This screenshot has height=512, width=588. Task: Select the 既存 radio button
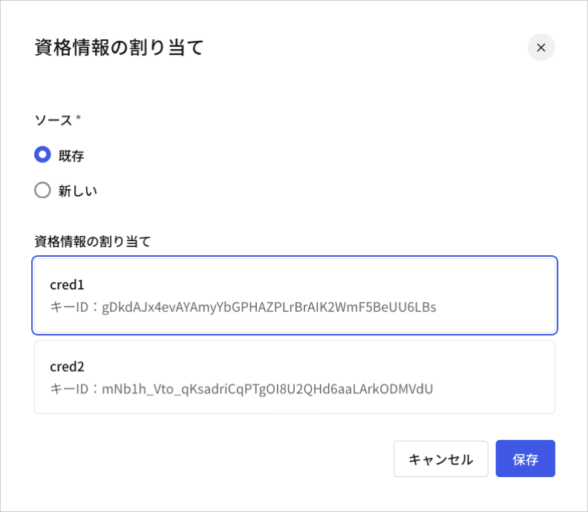coord(42,154)
